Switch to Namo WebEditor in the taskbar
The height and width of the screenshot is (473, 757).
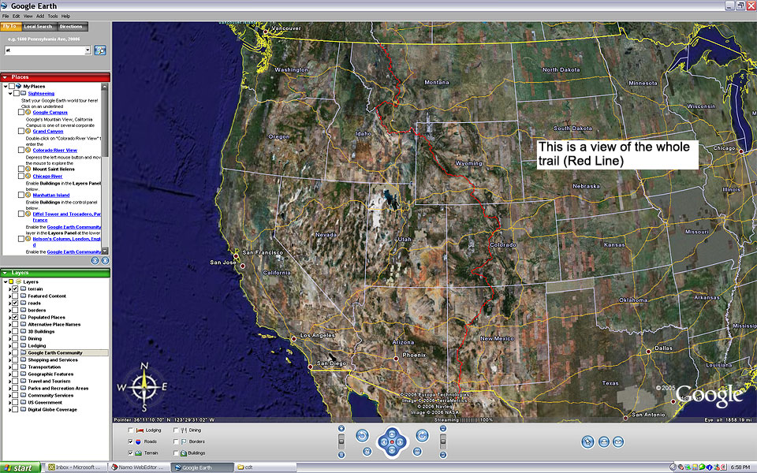[x=139, y=467]
